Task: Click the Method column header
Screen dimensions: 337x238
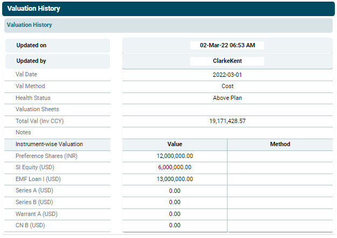Action: click(280, 144)
